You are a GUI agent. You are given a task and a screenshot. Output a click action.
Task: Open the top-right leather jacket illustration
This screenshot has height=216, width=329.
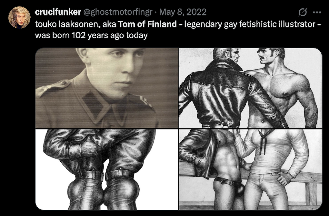[250, 88]
